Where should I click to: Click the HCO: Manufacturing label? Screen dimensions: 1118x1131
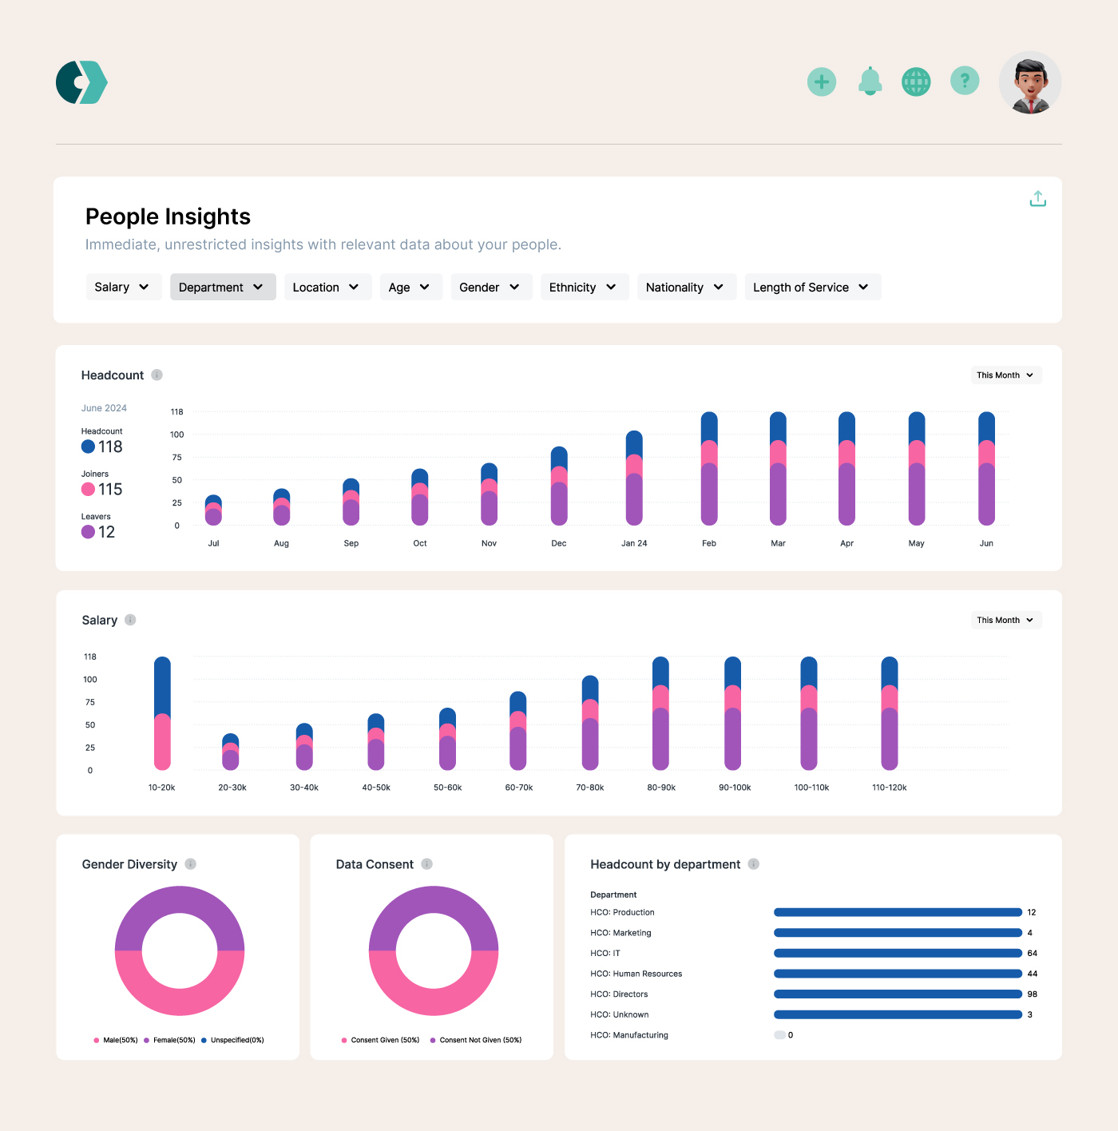pos(629,1035)
